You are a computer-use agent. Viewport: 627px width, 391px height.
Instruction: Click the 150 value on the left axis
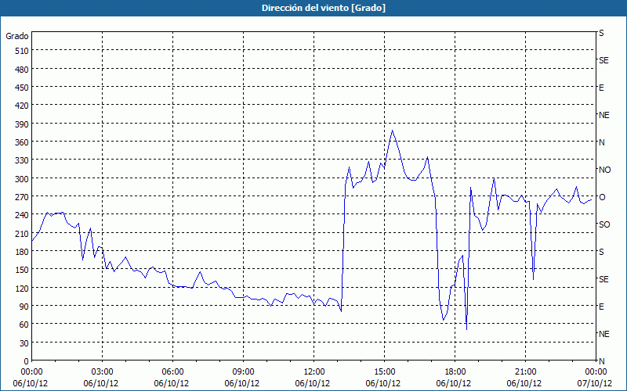click(x=22, y=270)
